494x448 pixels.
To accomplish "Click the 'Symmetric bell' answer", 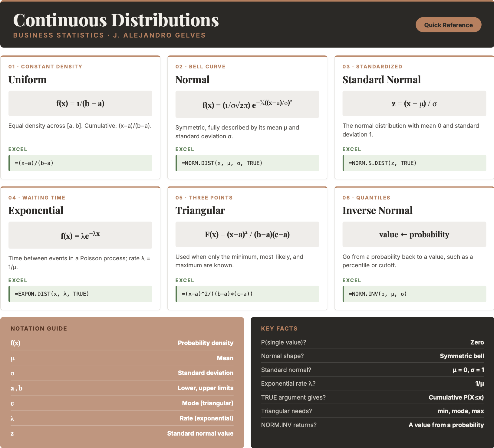I will point(462,356).
